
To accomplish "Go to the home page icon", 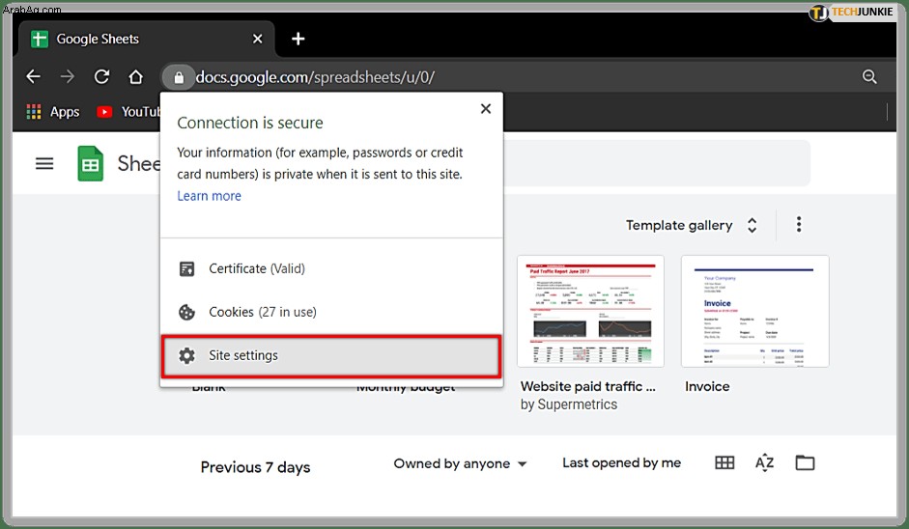I will [x=135, y=76].
